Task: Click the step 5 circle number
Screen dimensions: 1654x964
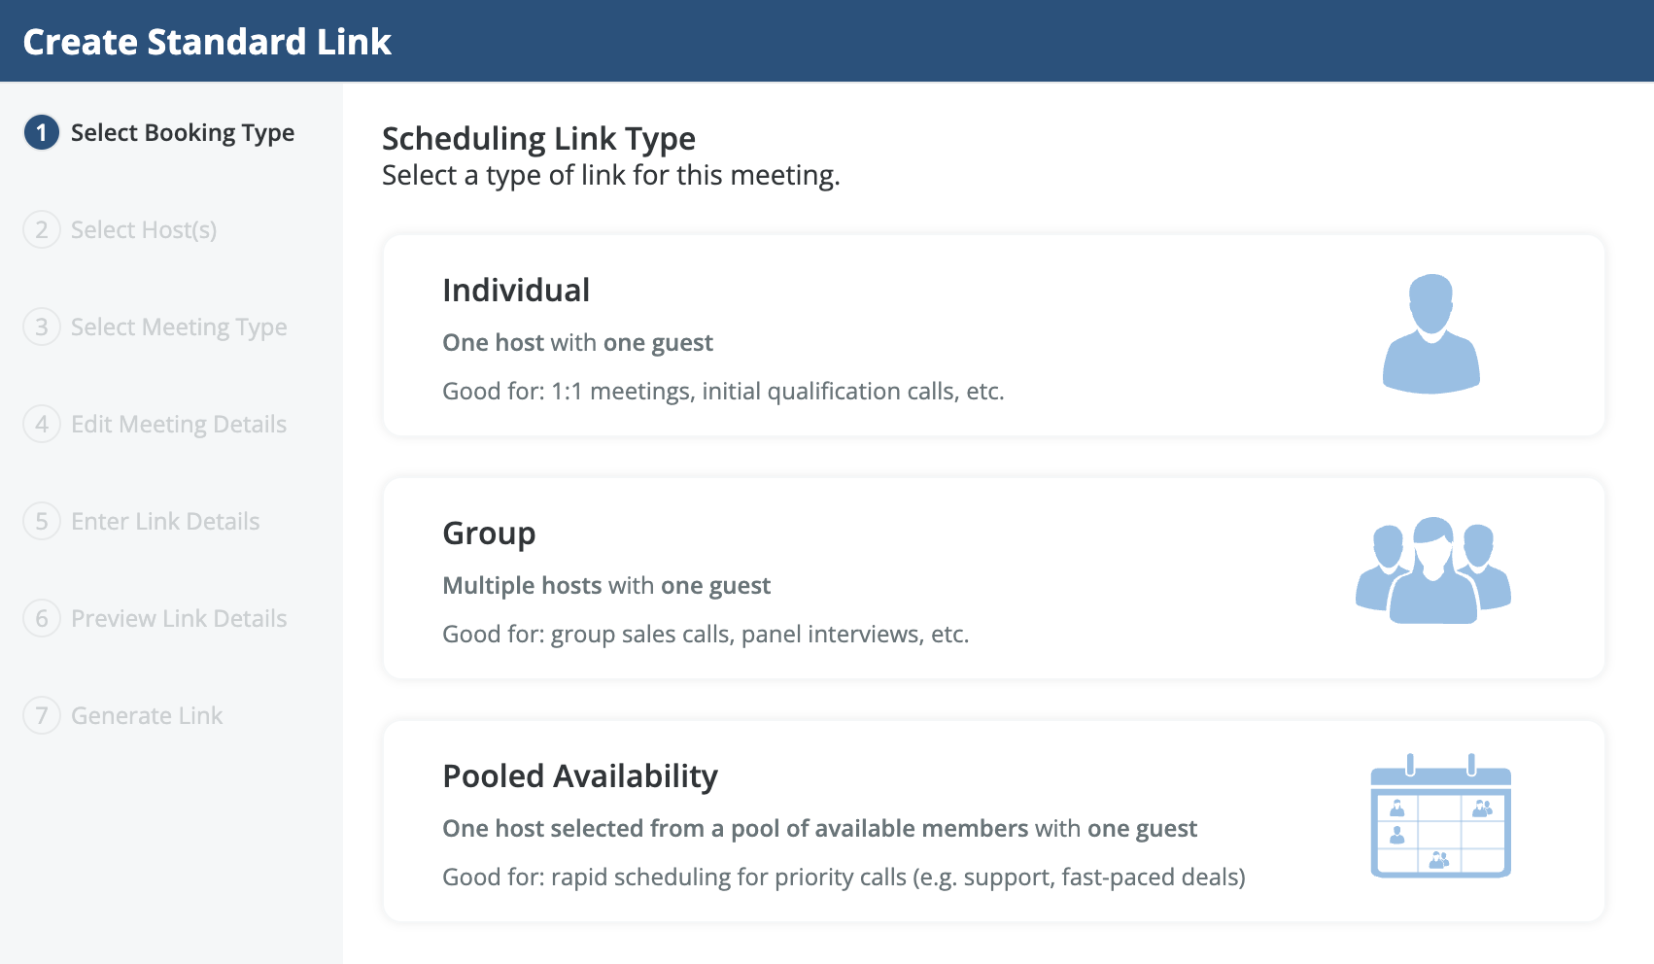Action: [42, 522]
